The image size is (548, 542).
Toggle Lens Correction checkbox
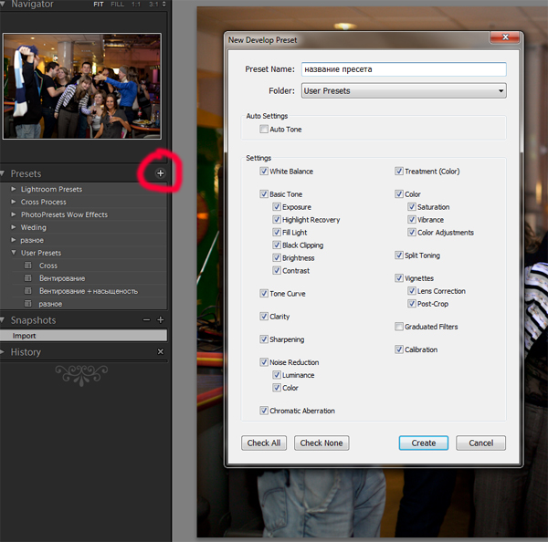tap(412, 291)
